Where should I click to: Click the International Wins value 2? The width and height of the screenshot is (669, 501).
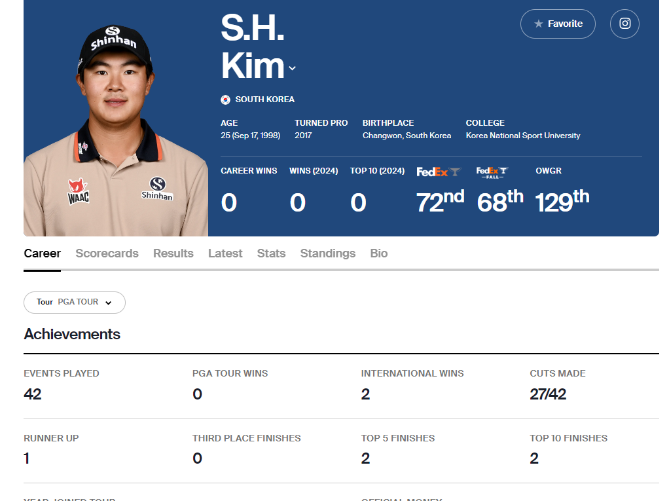coord(366,394)
